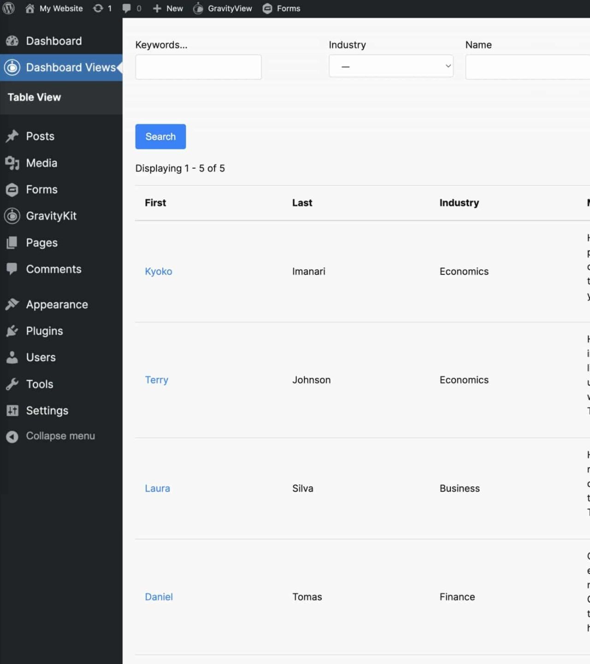The width and height of the screenshot is (590, 664).
Task: Open Forms from the top admin bar icon
Action: coord(267,8)
